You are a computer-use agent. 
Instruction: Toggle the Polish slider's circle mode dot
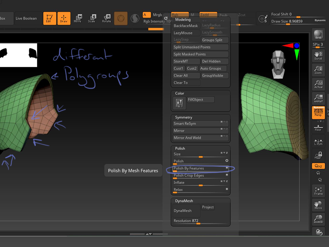point(227,161)
